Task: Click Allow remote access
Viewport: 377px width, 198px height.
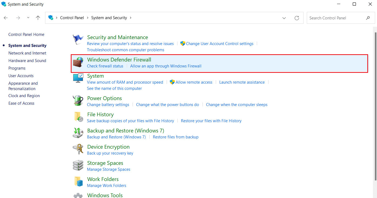Action: 194,82
